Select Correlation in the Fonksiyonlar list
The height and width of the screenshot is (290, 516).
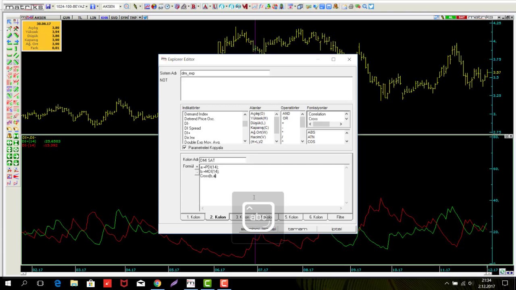(x=317, y=114)
